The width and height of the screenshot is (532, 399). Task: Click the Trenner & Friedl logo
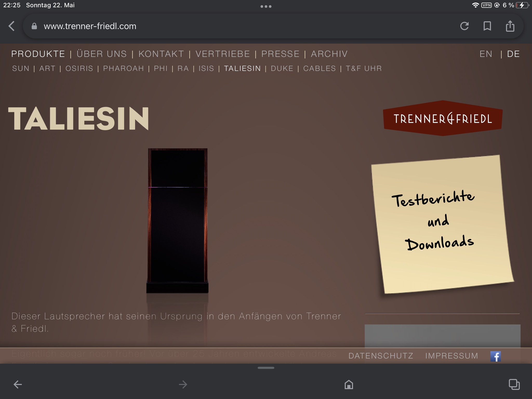pyautogui.click(x=443, y=118)
